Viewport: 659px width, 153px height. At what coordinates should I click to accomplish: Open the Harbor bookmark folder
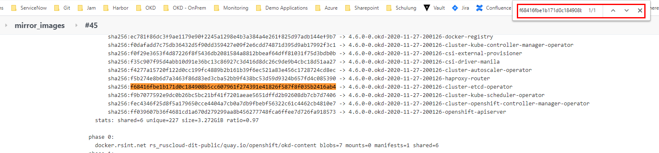(x=116, y=8)
